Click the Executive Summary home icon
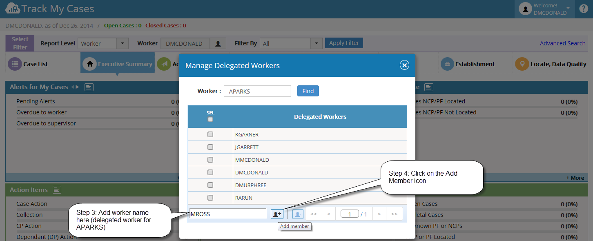Viewport: 593px width, 241px height. point(89,64)
